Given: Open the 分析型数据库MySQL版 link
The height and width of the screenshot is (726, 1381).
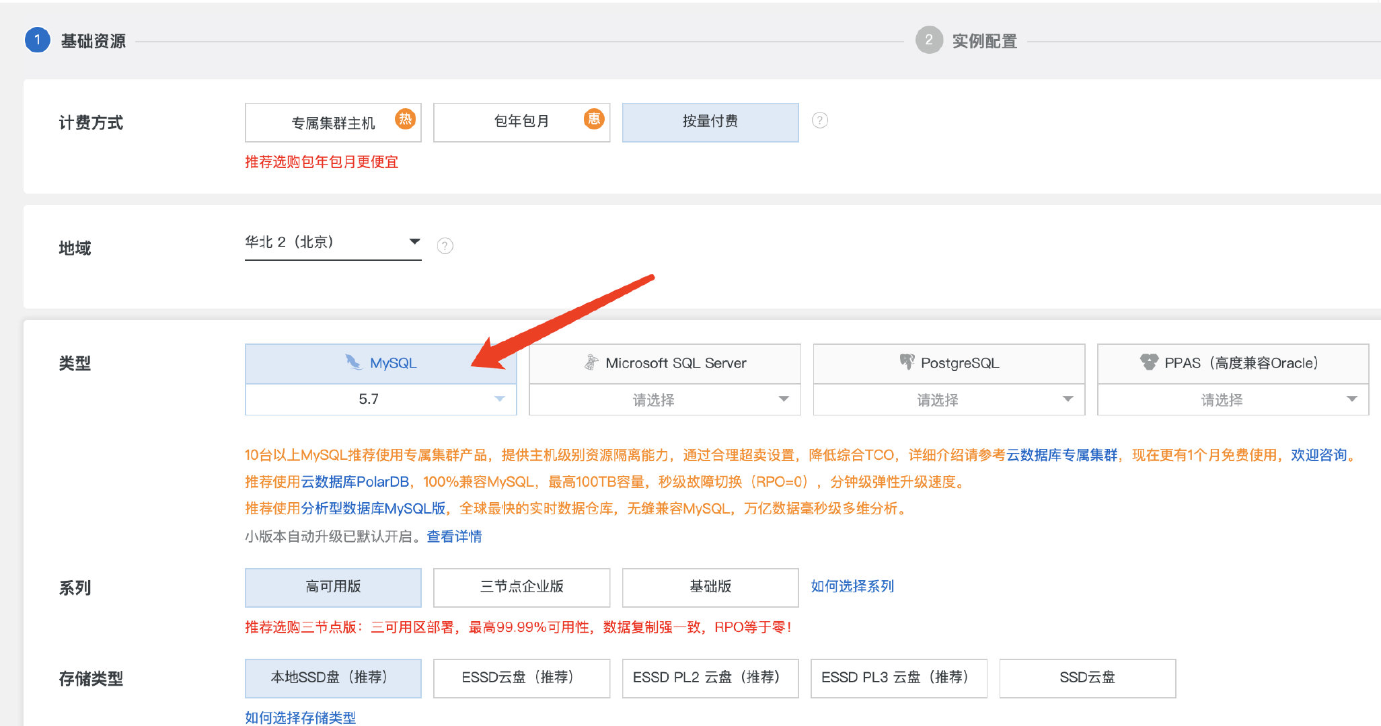Looking at the screenshot, I should click(x=373, y=508).
